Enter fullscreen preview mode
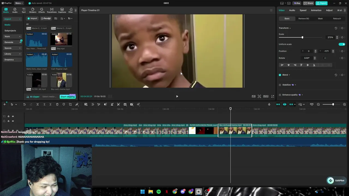The image size is (349, 196). 272,96
